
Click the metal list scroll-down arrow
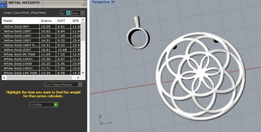tap(83, 73)
